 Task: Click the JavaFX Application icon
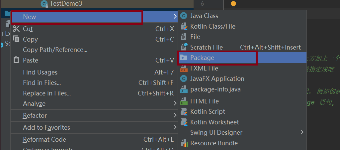[184, 78]
